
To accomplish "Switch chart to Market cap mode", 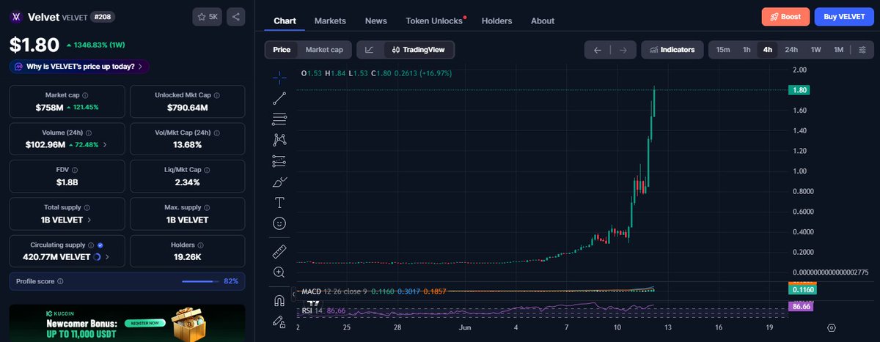I will pos(324,50).
